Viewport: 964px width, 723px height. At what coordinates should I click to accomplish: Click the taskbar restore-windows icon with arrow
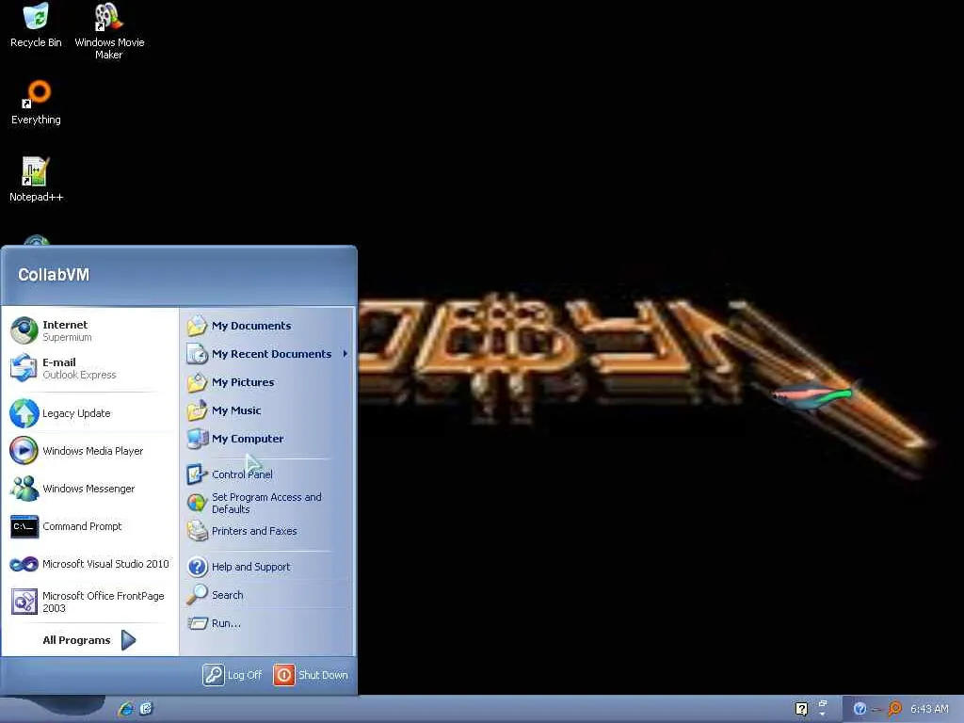[823, 708]
